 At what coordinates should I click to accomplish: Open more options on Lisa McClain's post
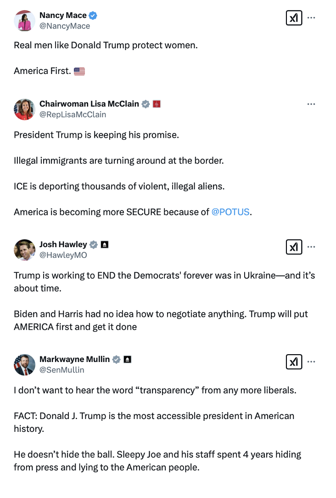point(311,104)
